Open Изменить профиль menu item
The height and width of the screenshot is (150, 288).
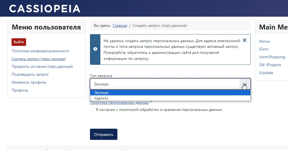coord(29,82)
